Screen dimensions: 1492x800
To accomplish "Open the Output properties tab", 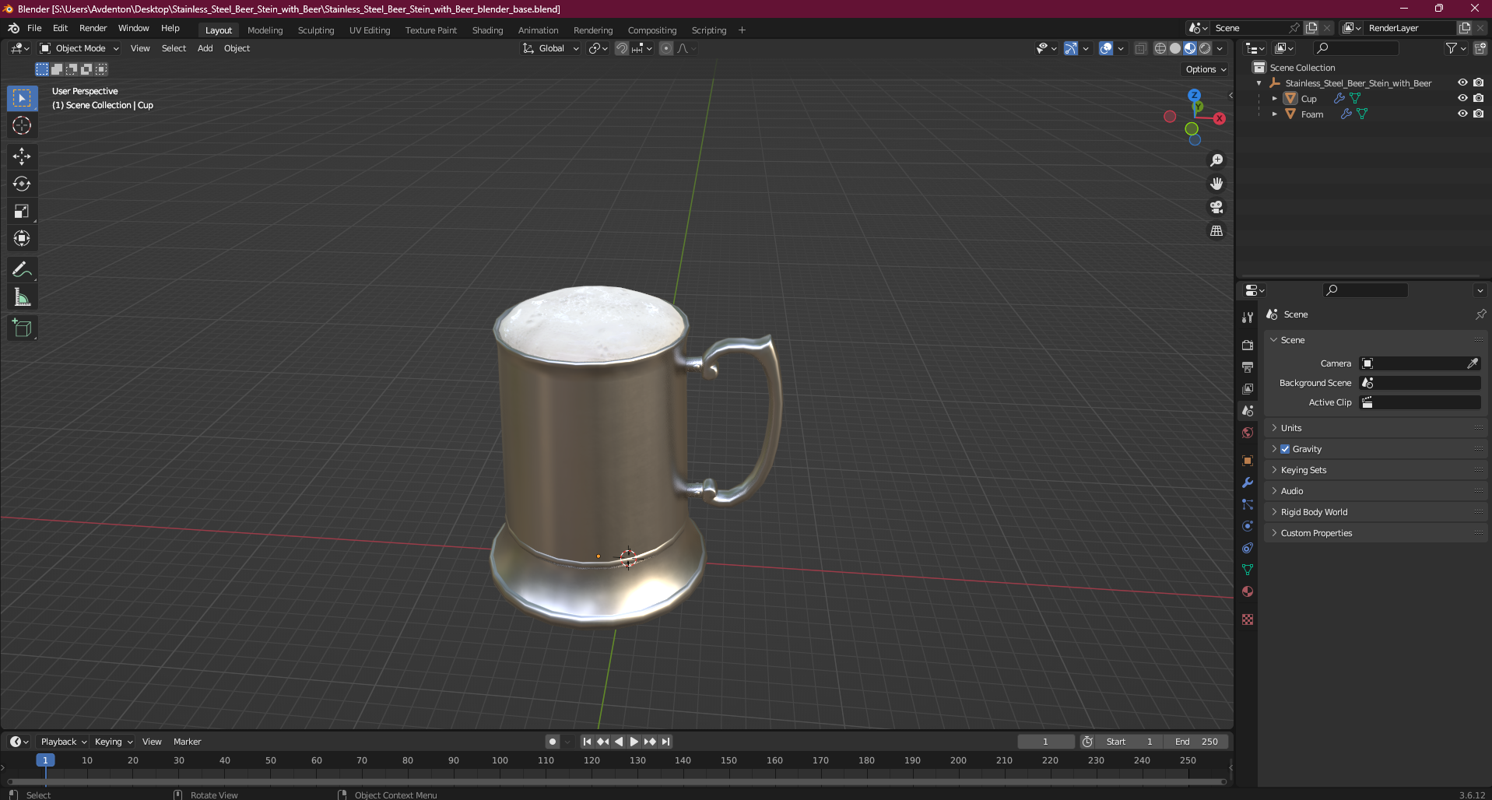I will coord(1248,367).
